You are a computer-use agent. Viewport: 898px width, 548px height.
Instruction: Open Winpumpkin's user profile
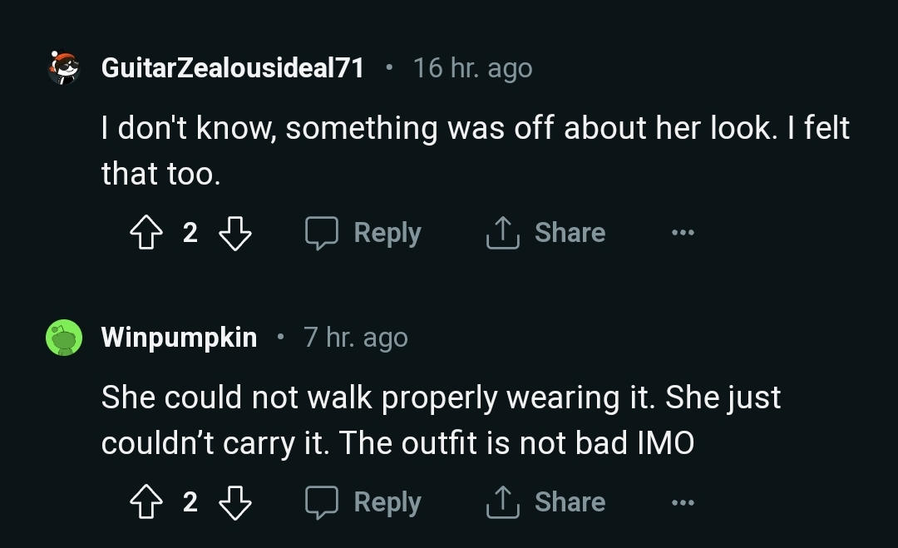[179, 338]
